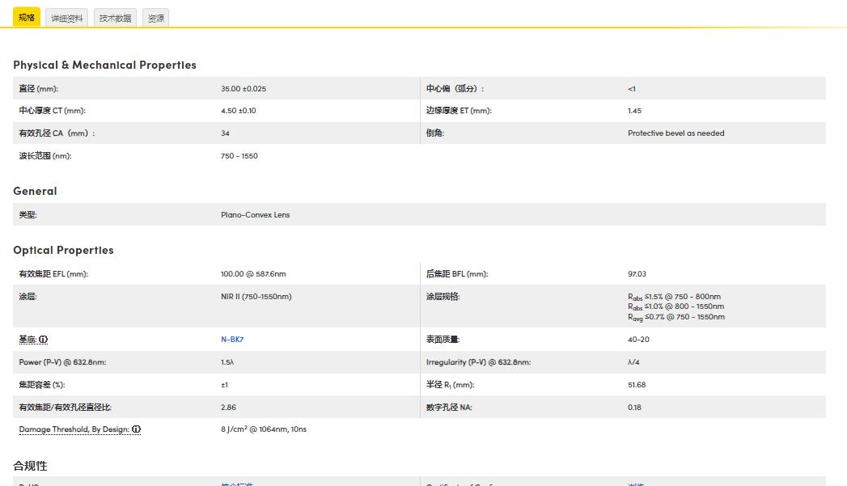Go to the 资源 tab

click(155, 19)
